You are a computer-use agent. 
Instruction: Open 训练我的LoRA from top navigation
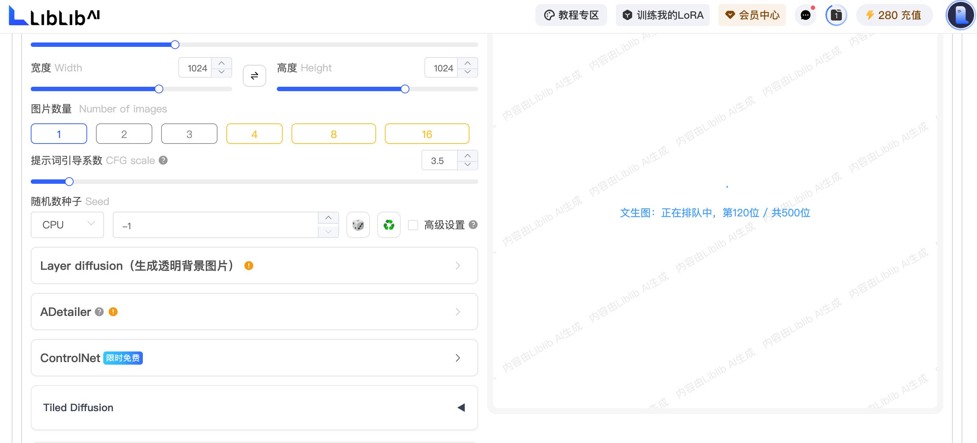coord(662,15)
